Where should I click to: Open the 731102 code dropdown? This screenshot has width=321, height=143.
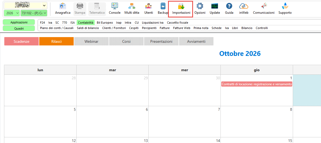[34, 13]
